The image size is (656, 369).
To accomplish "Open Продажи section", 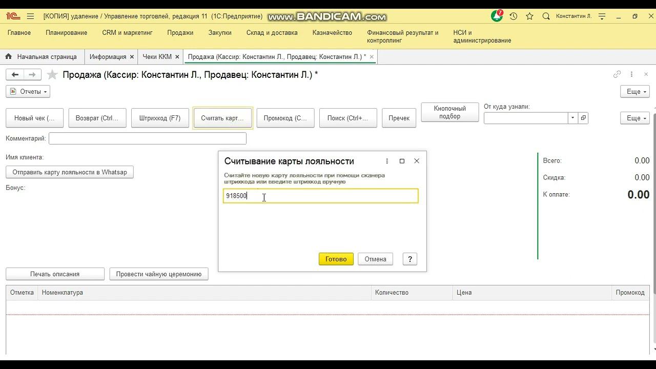I will [180, 33].
